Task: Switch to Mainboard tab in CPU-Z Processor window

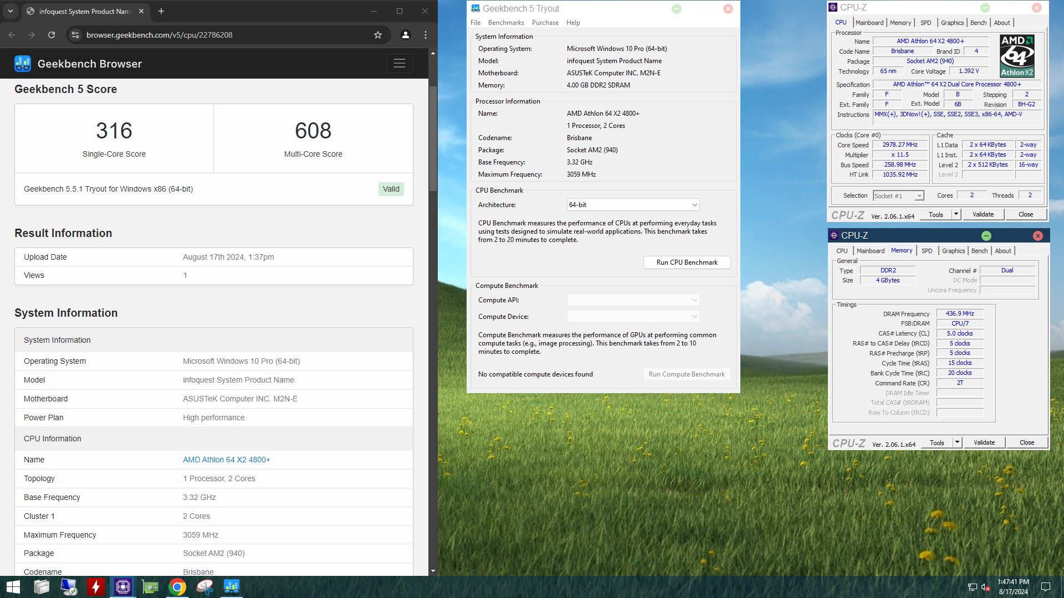Action: (869, 23)
